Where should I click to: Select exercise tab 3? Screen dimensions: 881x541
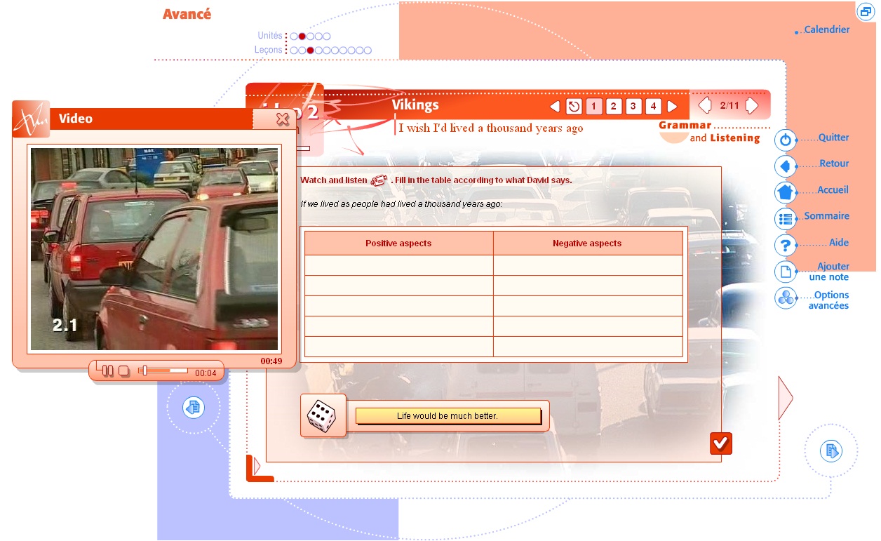633,107
